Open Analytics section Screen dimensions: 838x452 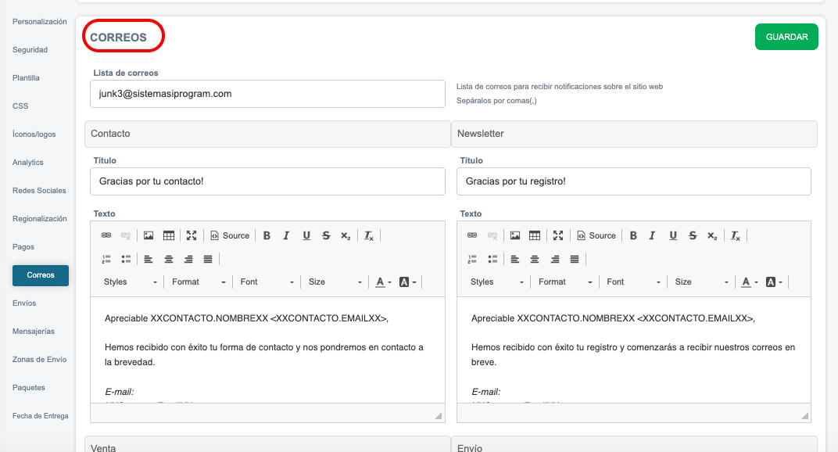28,163
